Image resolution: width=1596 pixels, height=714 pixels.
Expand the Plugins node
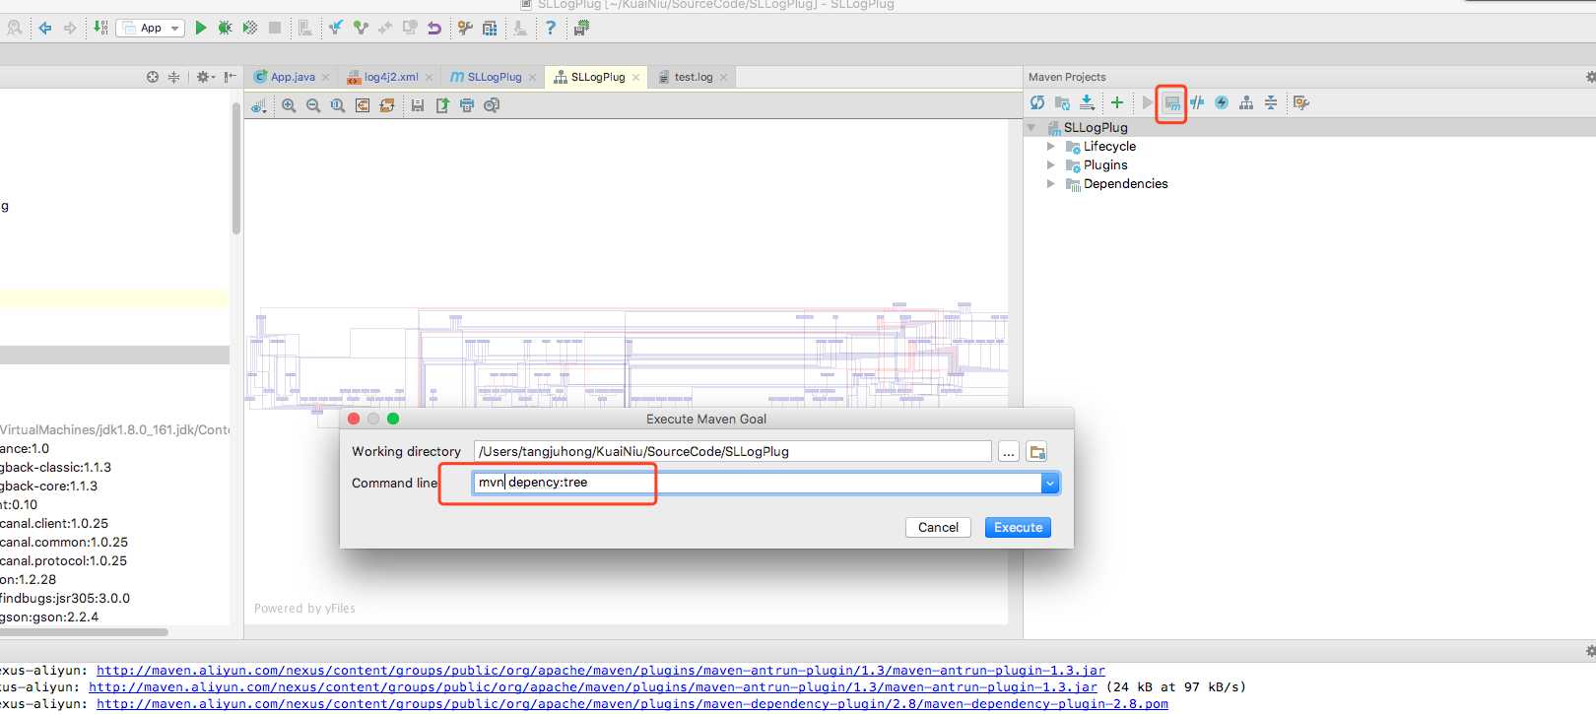1051,164
